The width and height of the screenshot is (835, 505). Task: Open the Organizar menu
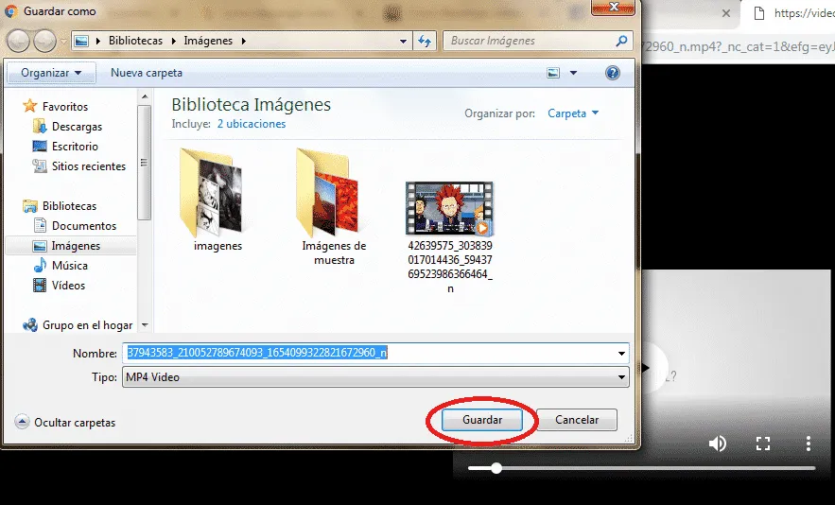(51, 73)
